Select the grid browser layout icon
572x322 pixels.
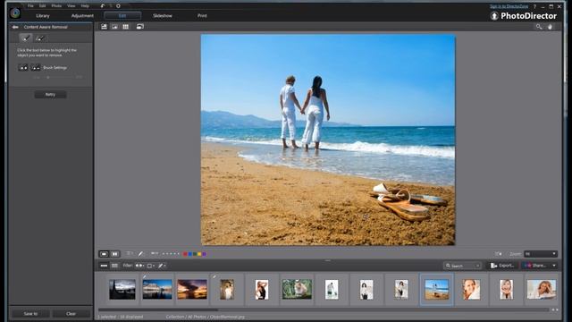125,27
